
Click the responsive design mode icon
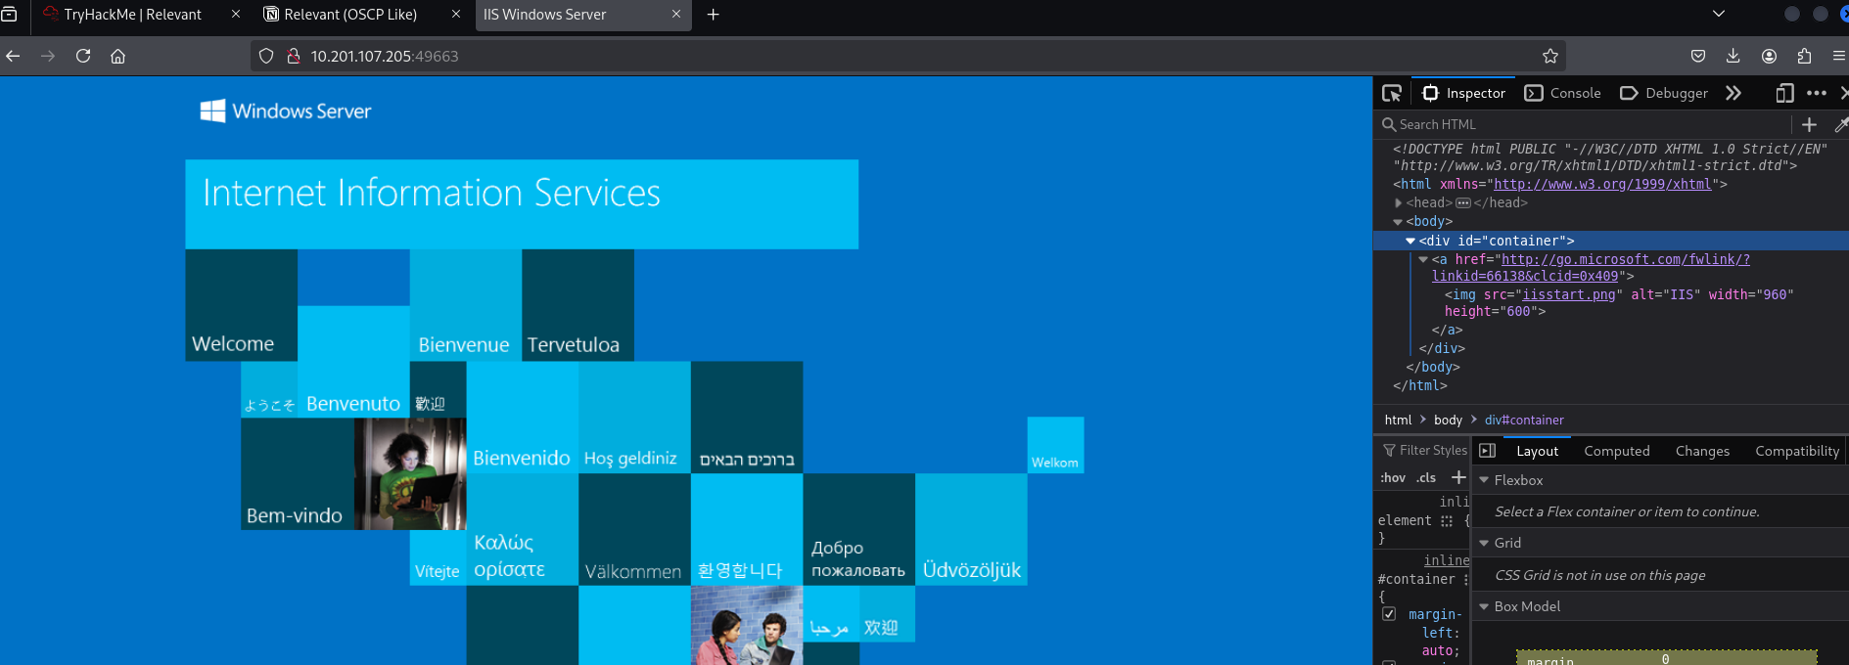point(1784,93)
